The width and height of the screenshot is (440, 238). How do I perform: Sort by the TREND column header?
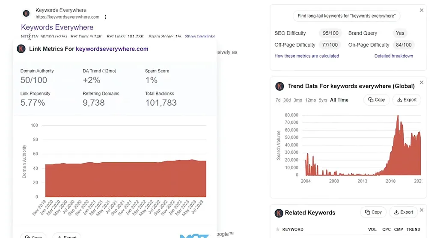pos(413,229)
